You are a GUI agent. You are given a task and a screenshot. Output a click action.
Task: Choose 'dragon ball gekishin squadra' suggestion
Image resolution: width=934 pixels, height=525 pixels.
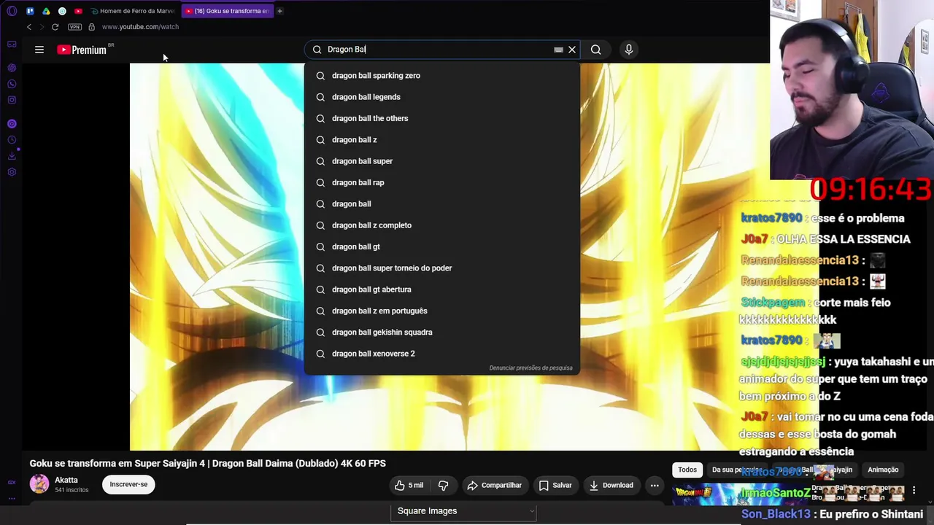[442, 332]
